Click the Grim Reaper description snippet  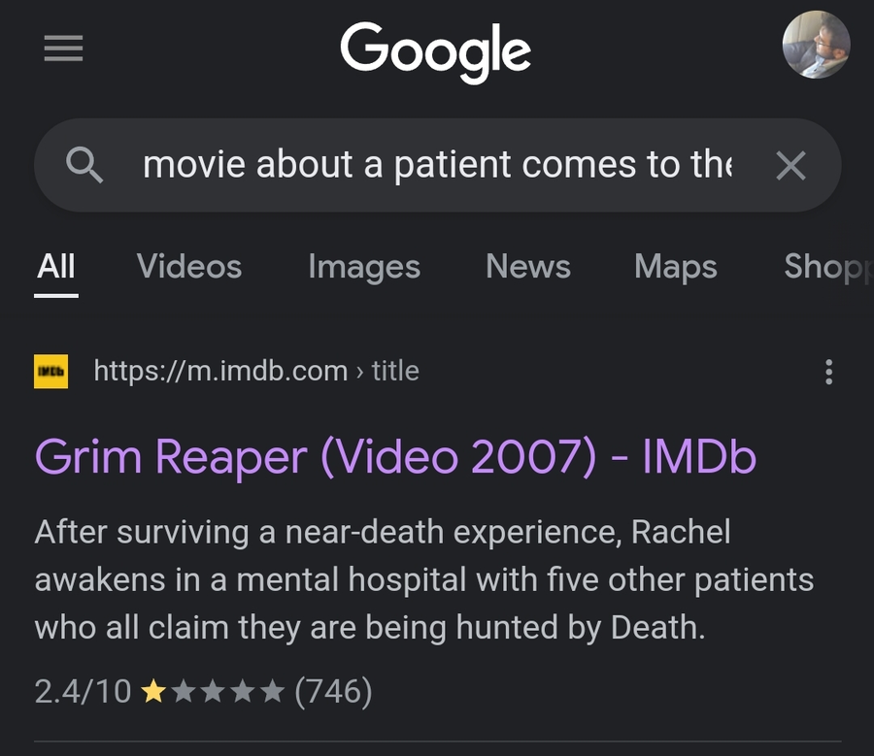(423, 579)
